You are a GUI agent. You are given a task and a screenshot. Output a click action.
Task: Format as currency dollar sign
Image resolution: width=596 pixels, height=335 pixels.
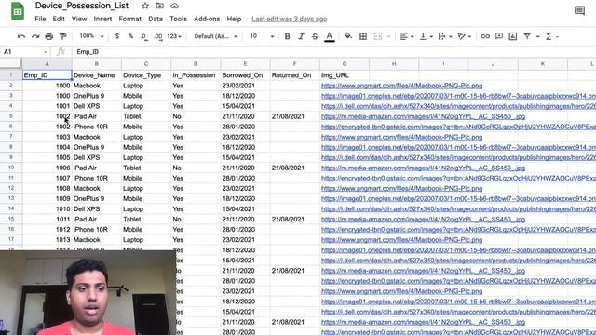click(x=117, y=36)
